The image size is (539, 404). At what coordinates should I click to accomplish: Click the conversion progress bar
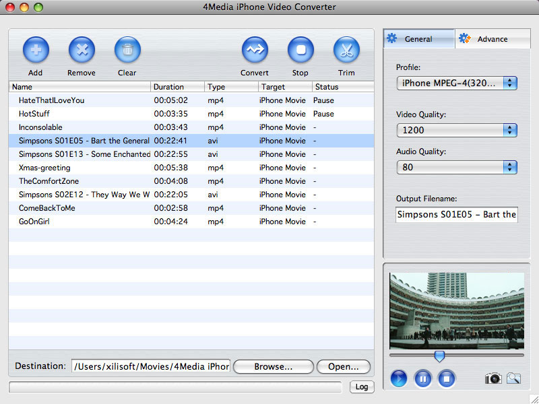click(x=175, y=387)
